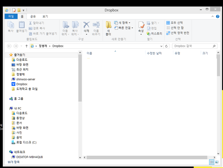
Task: Click the History (히스토리) icon
Action: pos(154,33)
